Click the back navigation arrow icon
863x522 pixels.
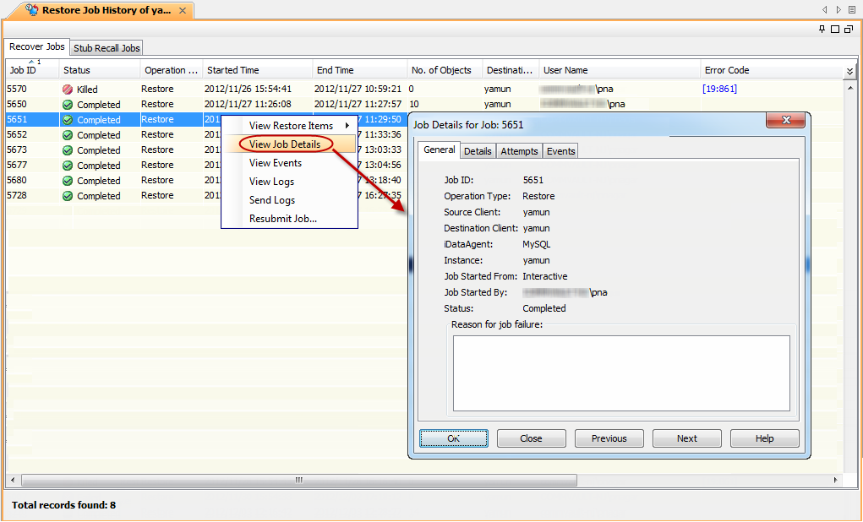tap(824, 9)
